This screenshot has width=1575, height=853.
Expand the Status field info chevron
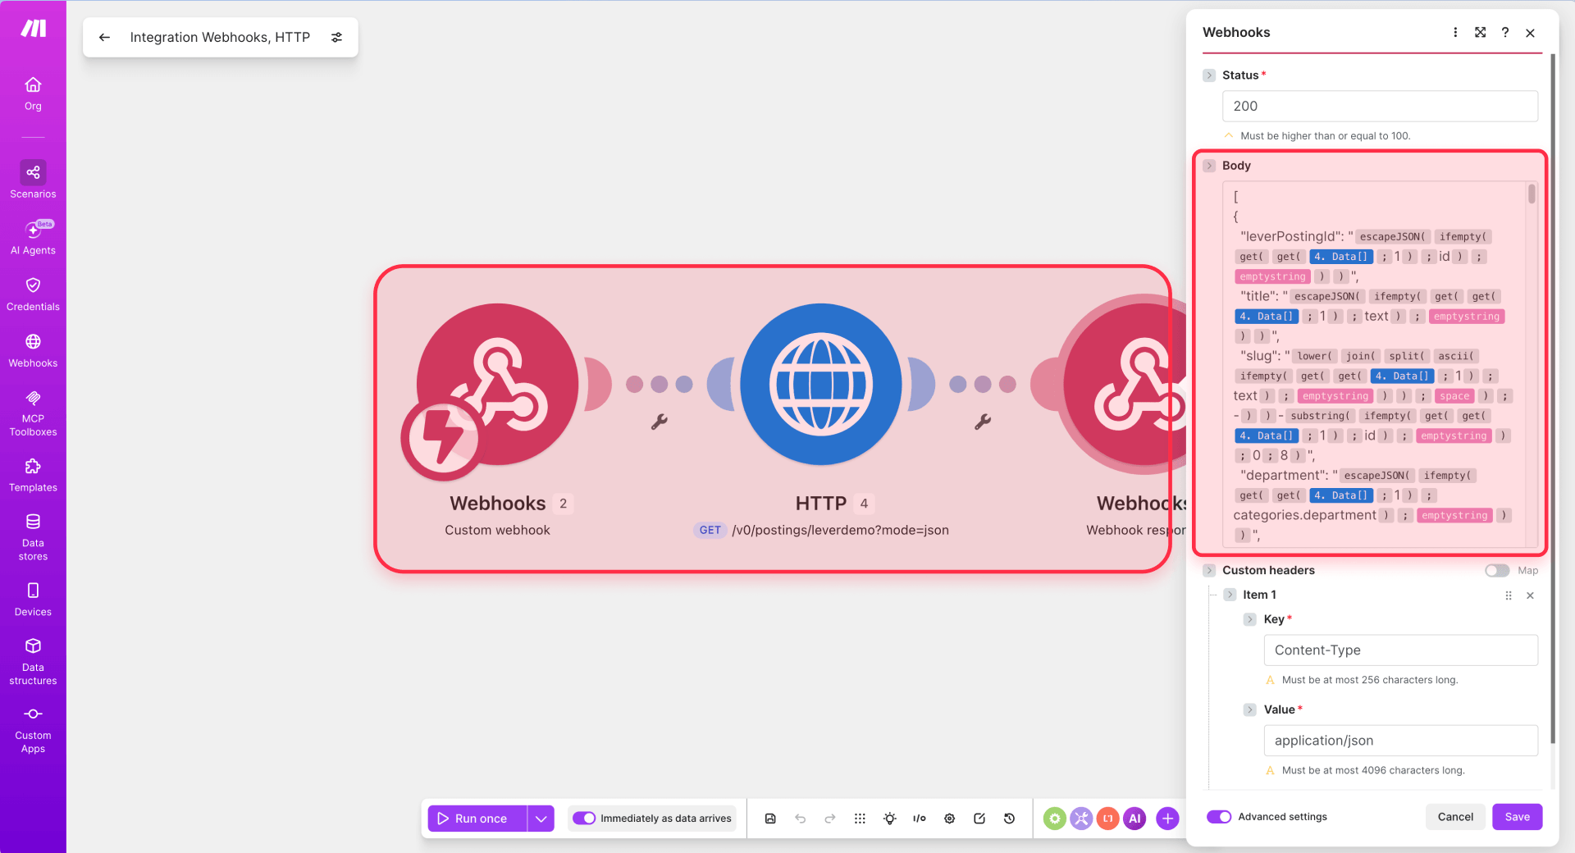point(1209,75)
